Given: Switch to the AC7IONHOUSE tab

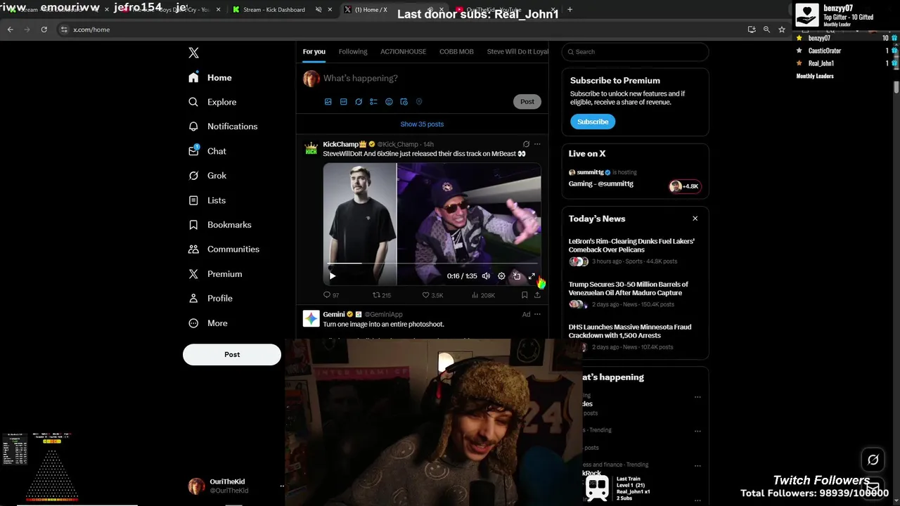Looking at the screenshot, I should click(x=403, y=51).
